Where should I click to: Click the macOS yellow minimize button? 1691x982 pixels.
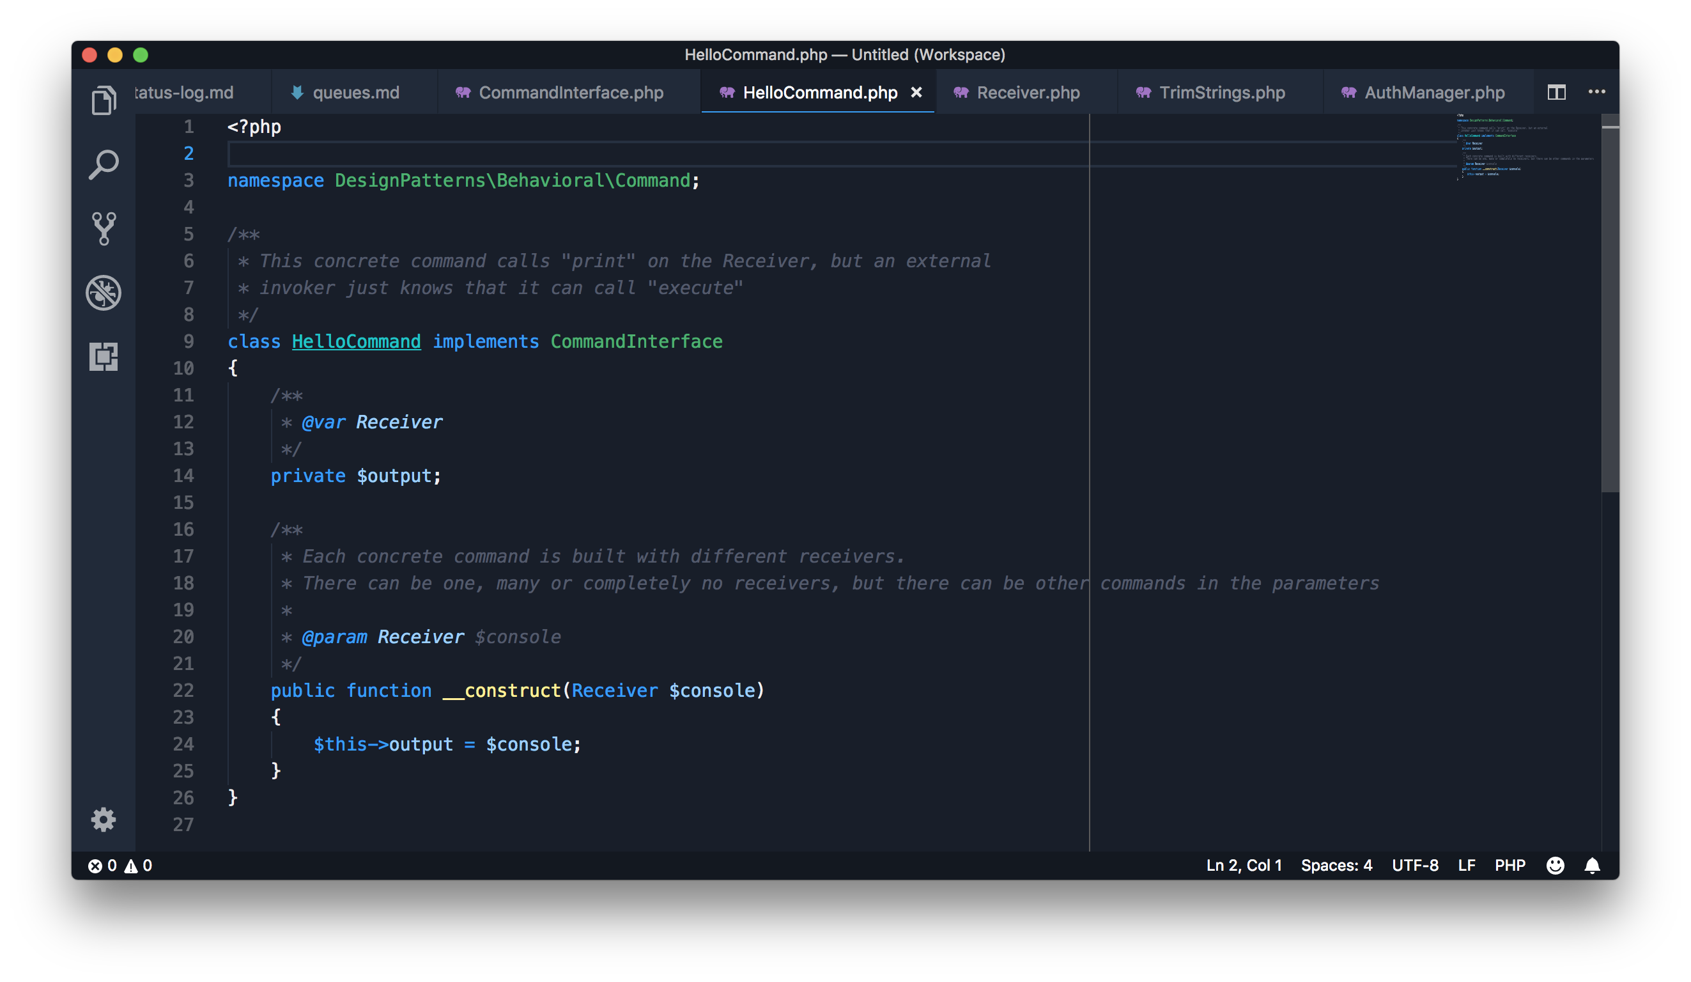coord(115,55)
